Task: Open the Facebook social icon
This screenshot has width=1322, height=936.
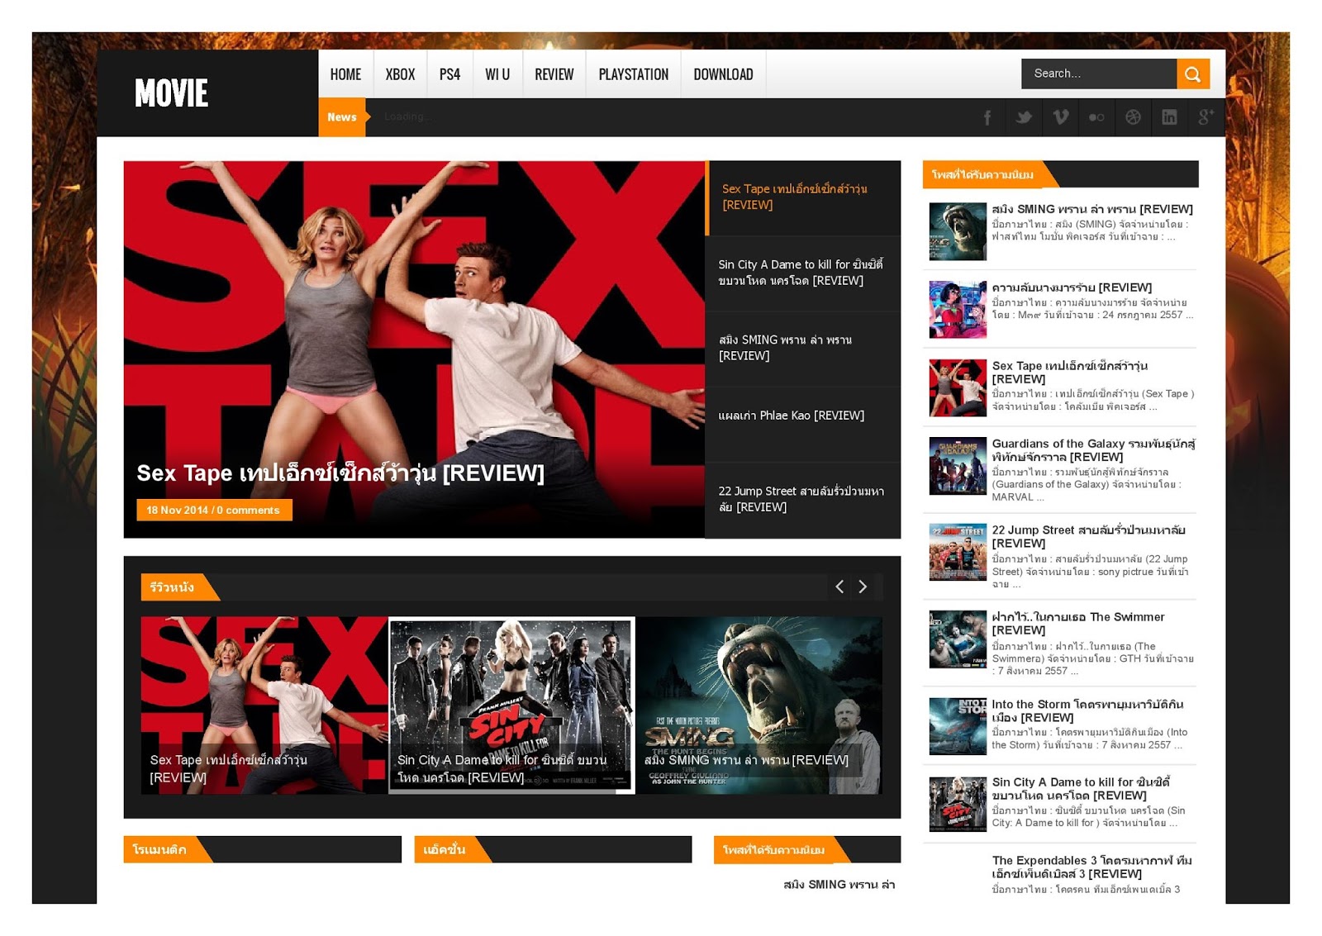Action: click(987, 117)
